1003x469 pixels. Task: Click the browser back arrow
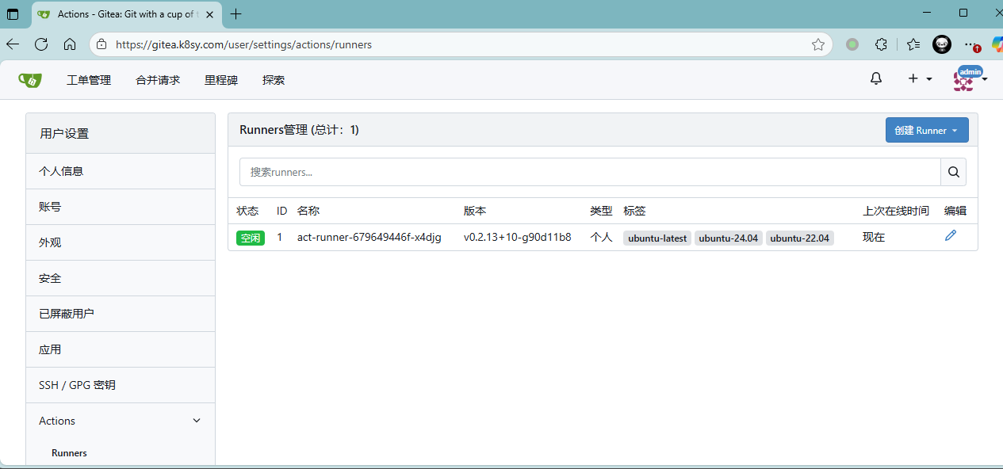coord(13,44)
